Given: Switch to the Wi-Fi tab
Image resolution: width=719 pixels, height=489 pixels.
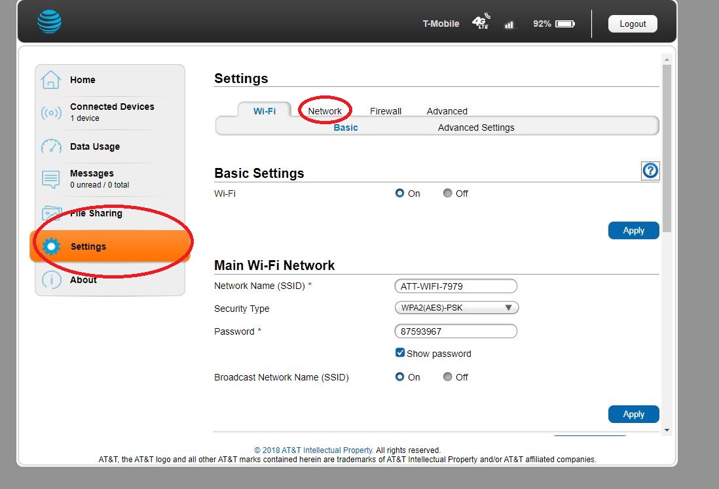Looking at the screenshot, I should tap(265, 110).
